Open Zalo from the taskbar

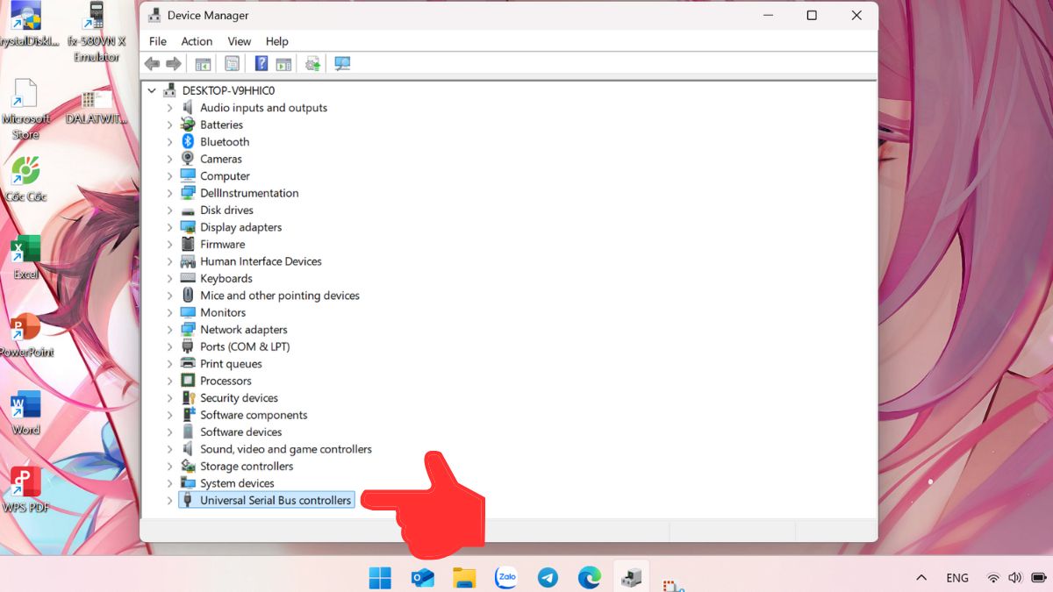[506, 577]
